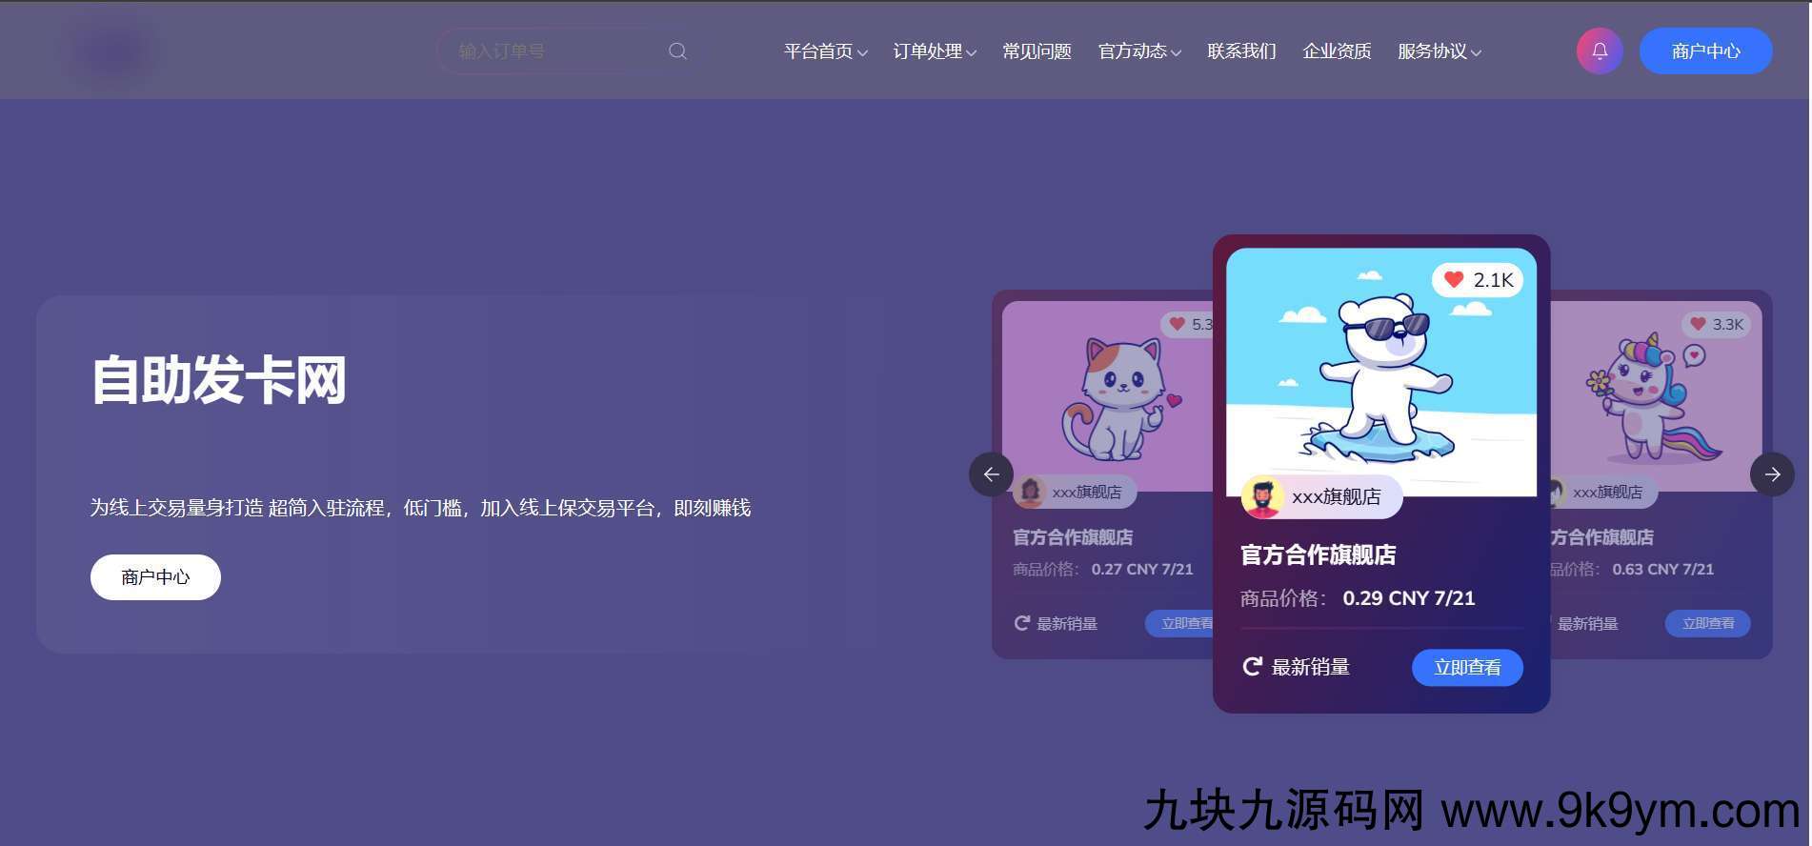Image resolution: width=1812 pixels, height=846 pixels.
Task: Click cat card's xxx旗舰店 avatar
Action: tap(1030, 492)
